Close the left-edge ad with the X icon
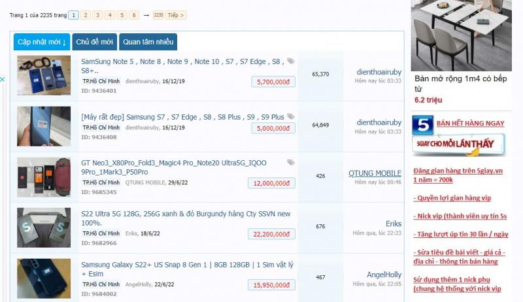Image resolution: width=523 pixels, height=302 pixels. pyautogui.click(x=2, y=79)
